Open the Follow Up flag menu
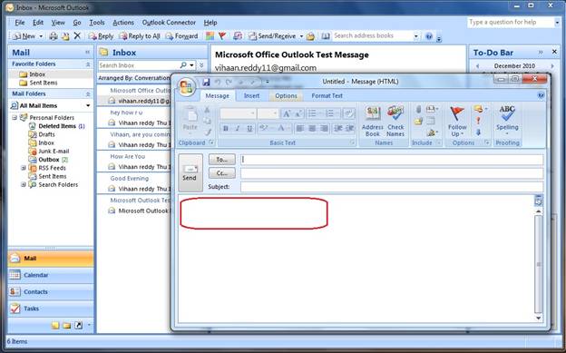Image resolution: width=566 pixels, height=353 pixels. [x=457, y=122]
